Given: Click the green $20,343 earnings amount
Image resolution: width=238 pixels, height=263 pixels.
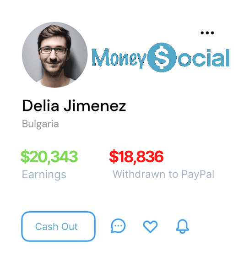Looking at the screenshot, I should (x=49, y=157).
